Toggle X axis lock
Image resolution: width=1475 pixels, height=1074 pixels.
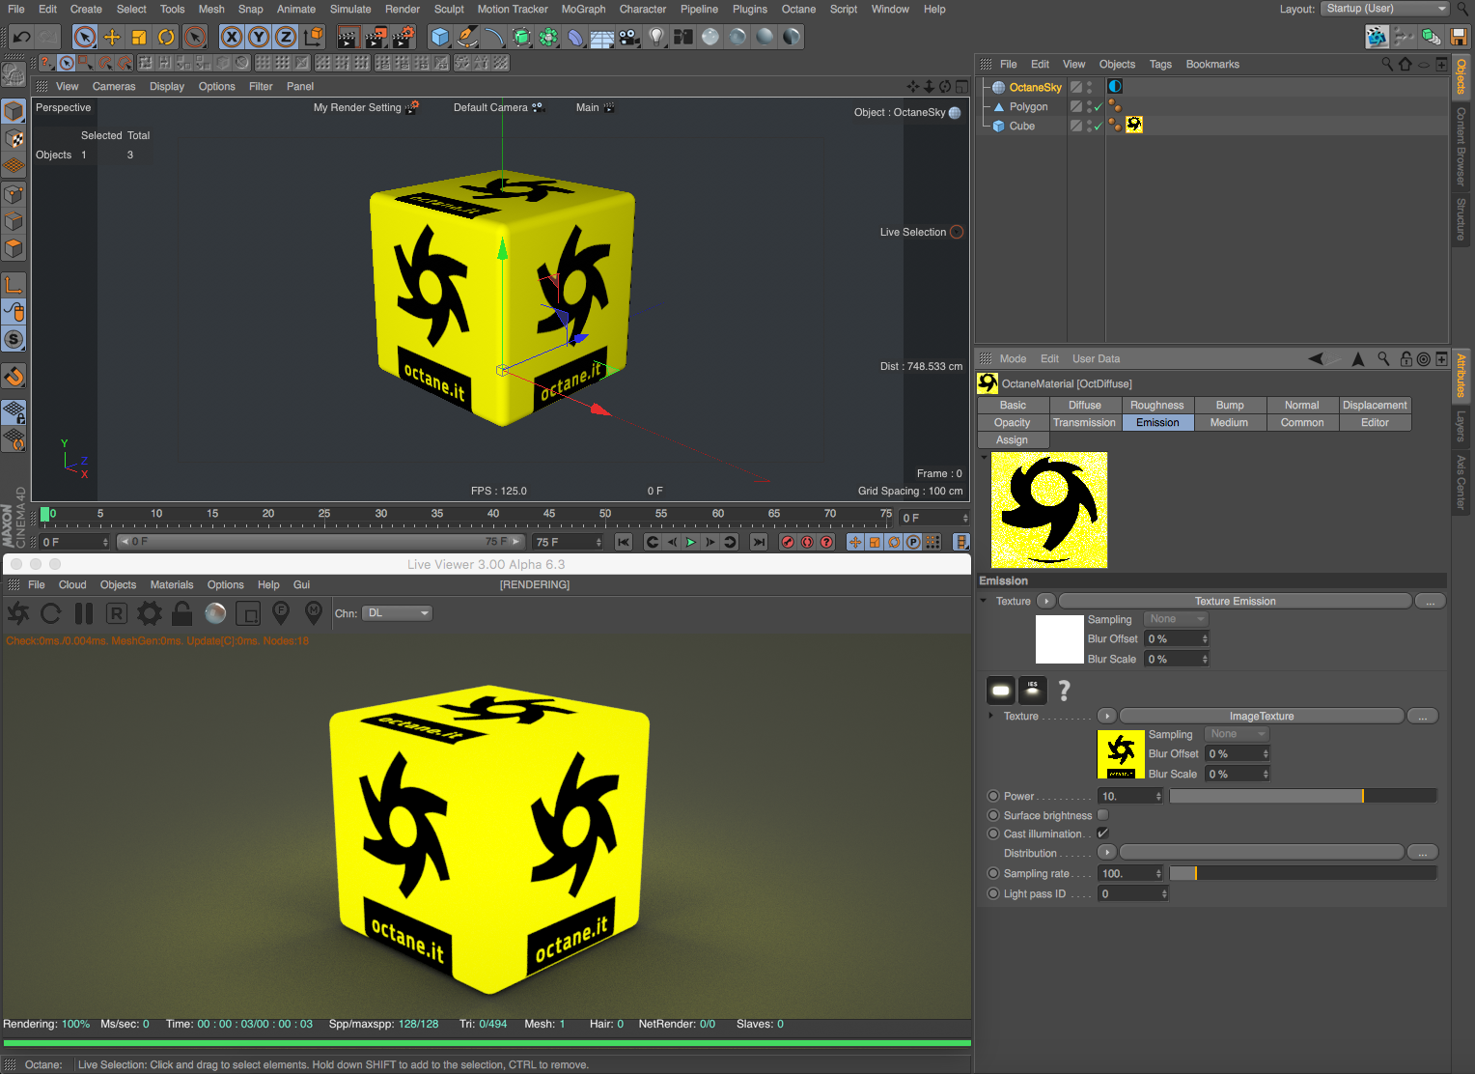pos(232,38)
